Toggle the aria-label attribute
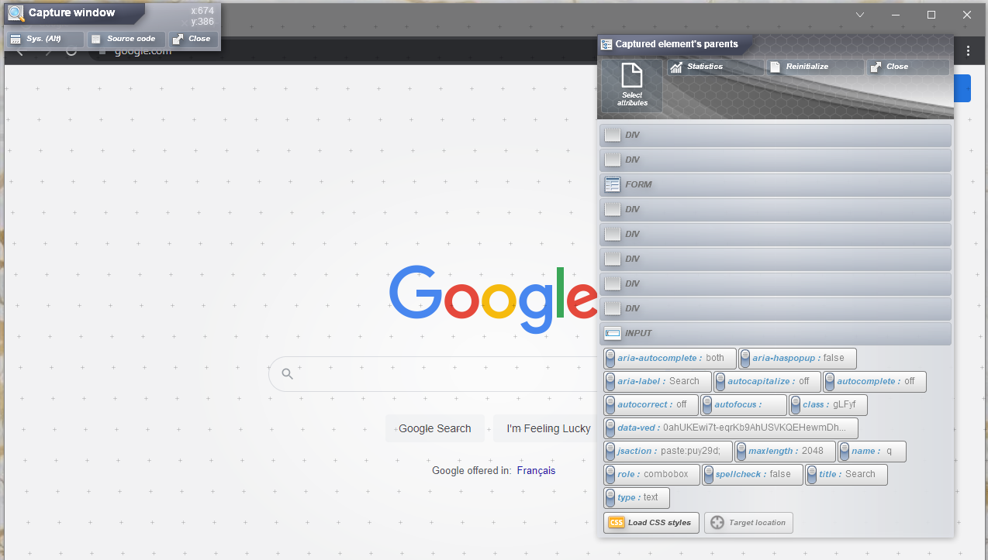988x560 pixels. click(x=658, y=382)
